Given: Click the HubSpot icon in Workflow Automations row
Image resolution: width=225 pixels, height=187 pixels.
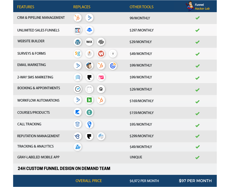Looking at the screenshot, I should click(x=101, y=100).
